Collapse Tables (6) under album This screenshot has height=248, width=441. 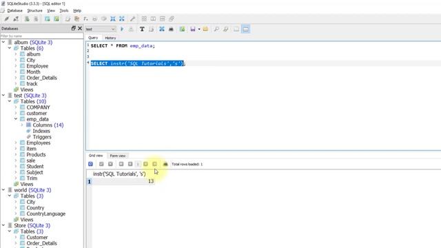(10, 48)
